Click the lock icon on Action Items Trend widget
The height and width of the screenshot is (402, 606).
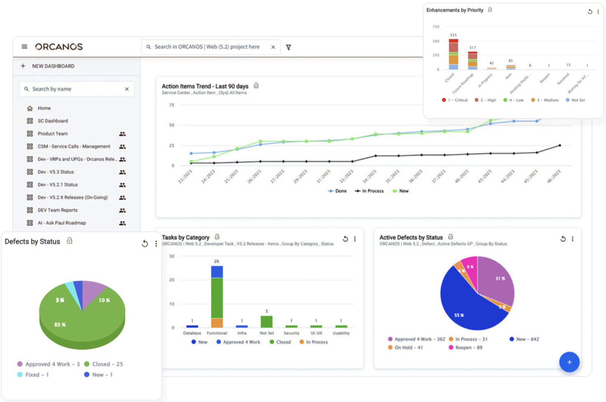[256, 85]
